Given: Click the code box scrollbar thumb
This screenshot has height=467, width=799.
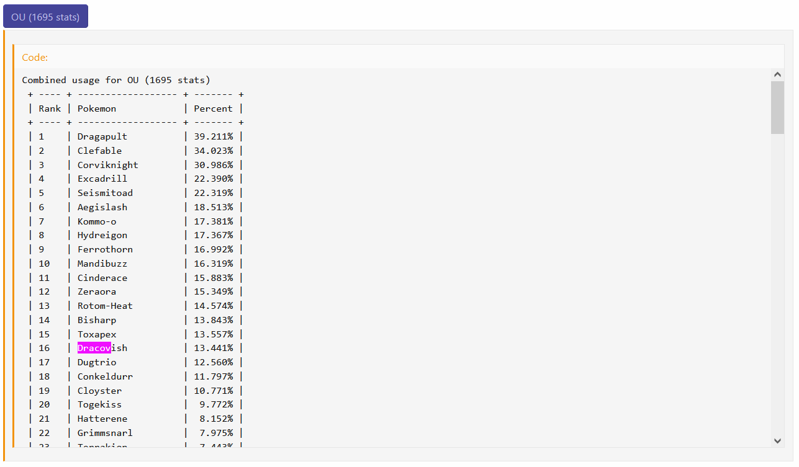Looking at the screenshot, I should (x=777, y=107).
